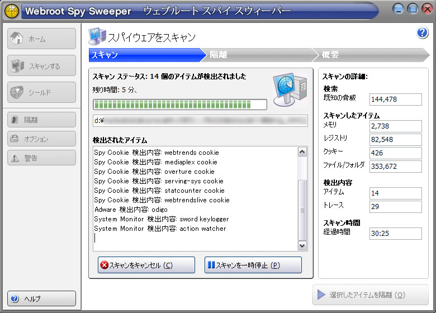Click the quarantine icon on 隔離
This screenshot has height=313, width=436.
tap(15, 120)
